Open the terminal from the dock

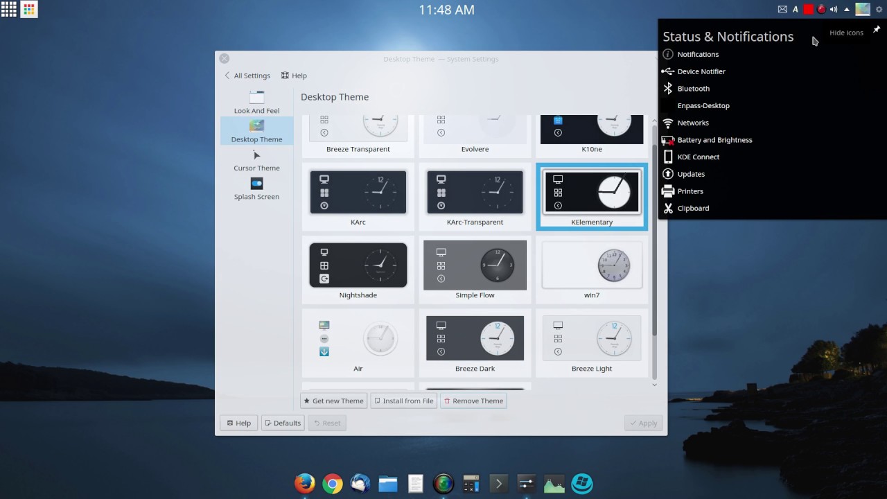tap(499, 483)
